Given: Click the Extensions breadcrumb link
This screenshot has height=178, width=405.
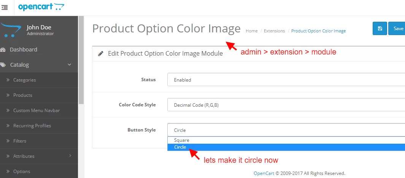Looking at the screenshot, I should pos(274,31).
